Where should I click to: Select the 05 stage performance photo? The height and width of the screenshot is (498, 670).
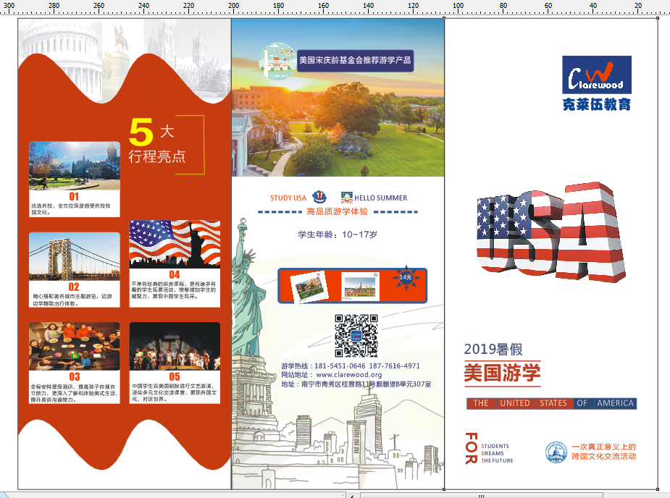[x=175, y=347]
